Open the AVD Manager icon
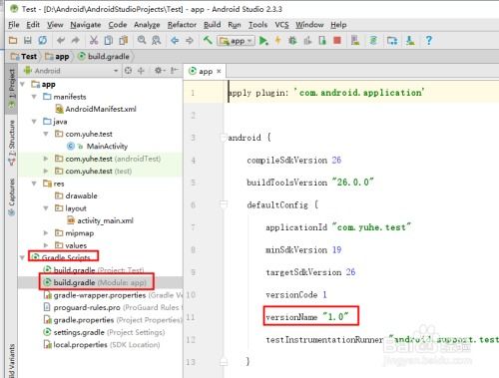The width and height of the screenshot is (499, 378). [x=355, y=41]
